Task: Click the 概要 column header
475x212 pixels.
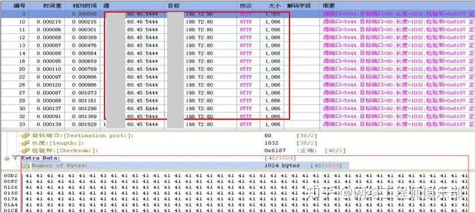Action: click(397, 6)
